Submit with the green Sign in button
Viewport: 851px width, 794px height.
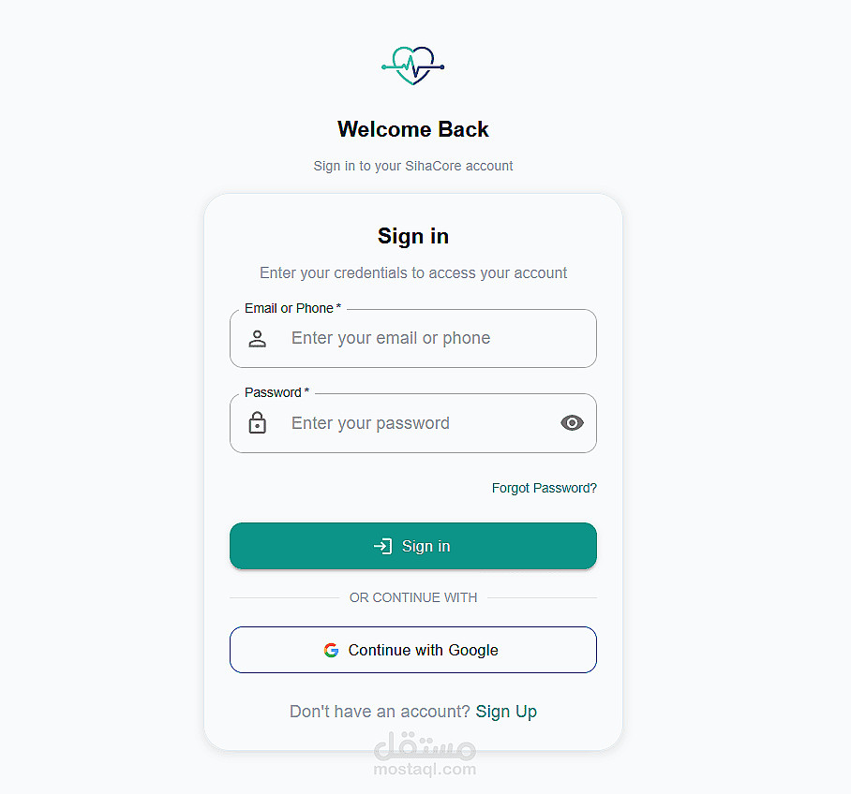tap(413, 546)
